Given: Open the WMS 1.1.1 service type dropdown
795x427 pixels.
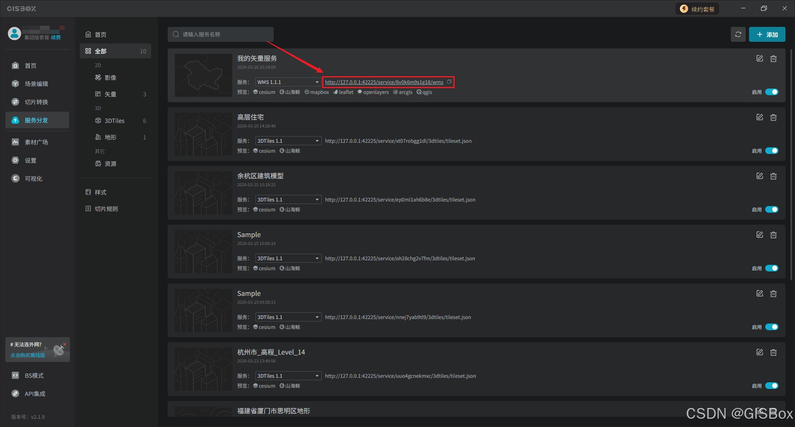Looking at the screenshot, I should 288,82.
